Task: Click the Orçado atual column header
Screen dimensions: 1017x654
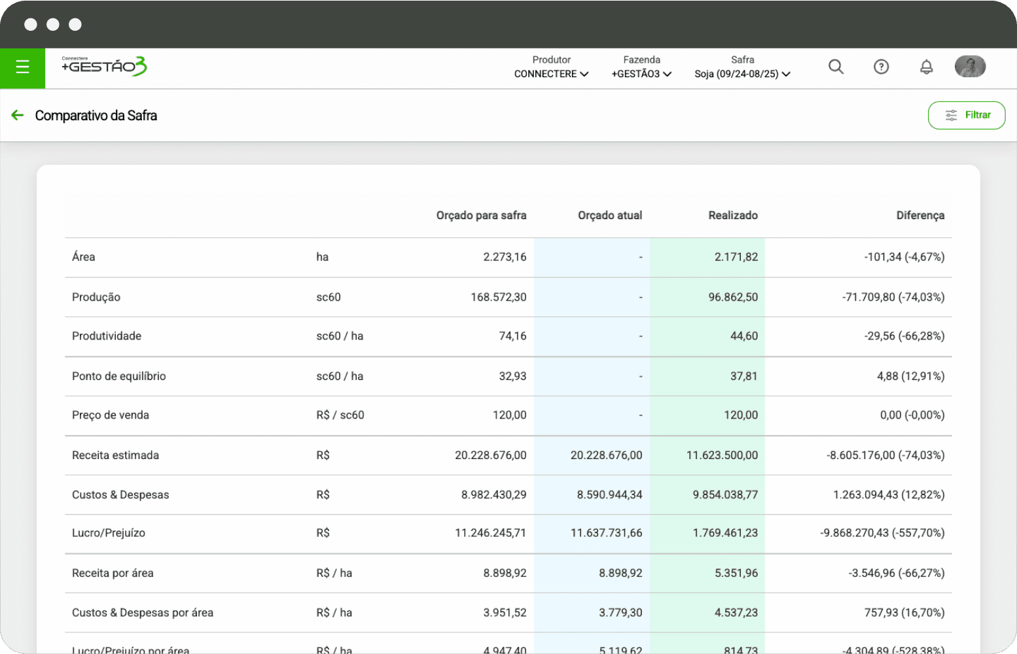Action: tap(610, 216)
